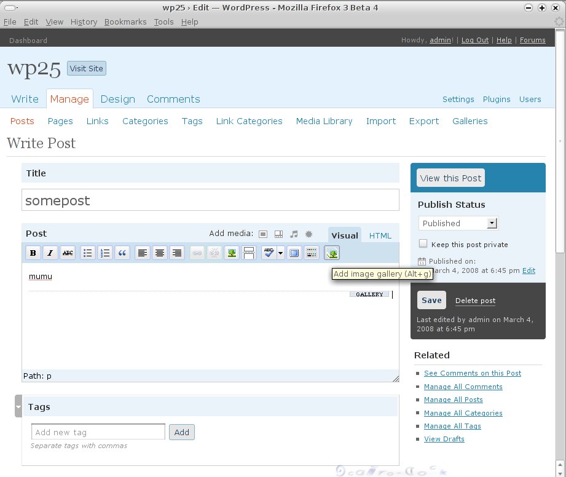Viewport: 566px width, 477px height.
Task: Apply strikethrough formatting
Action: click(x=68, y=253)
